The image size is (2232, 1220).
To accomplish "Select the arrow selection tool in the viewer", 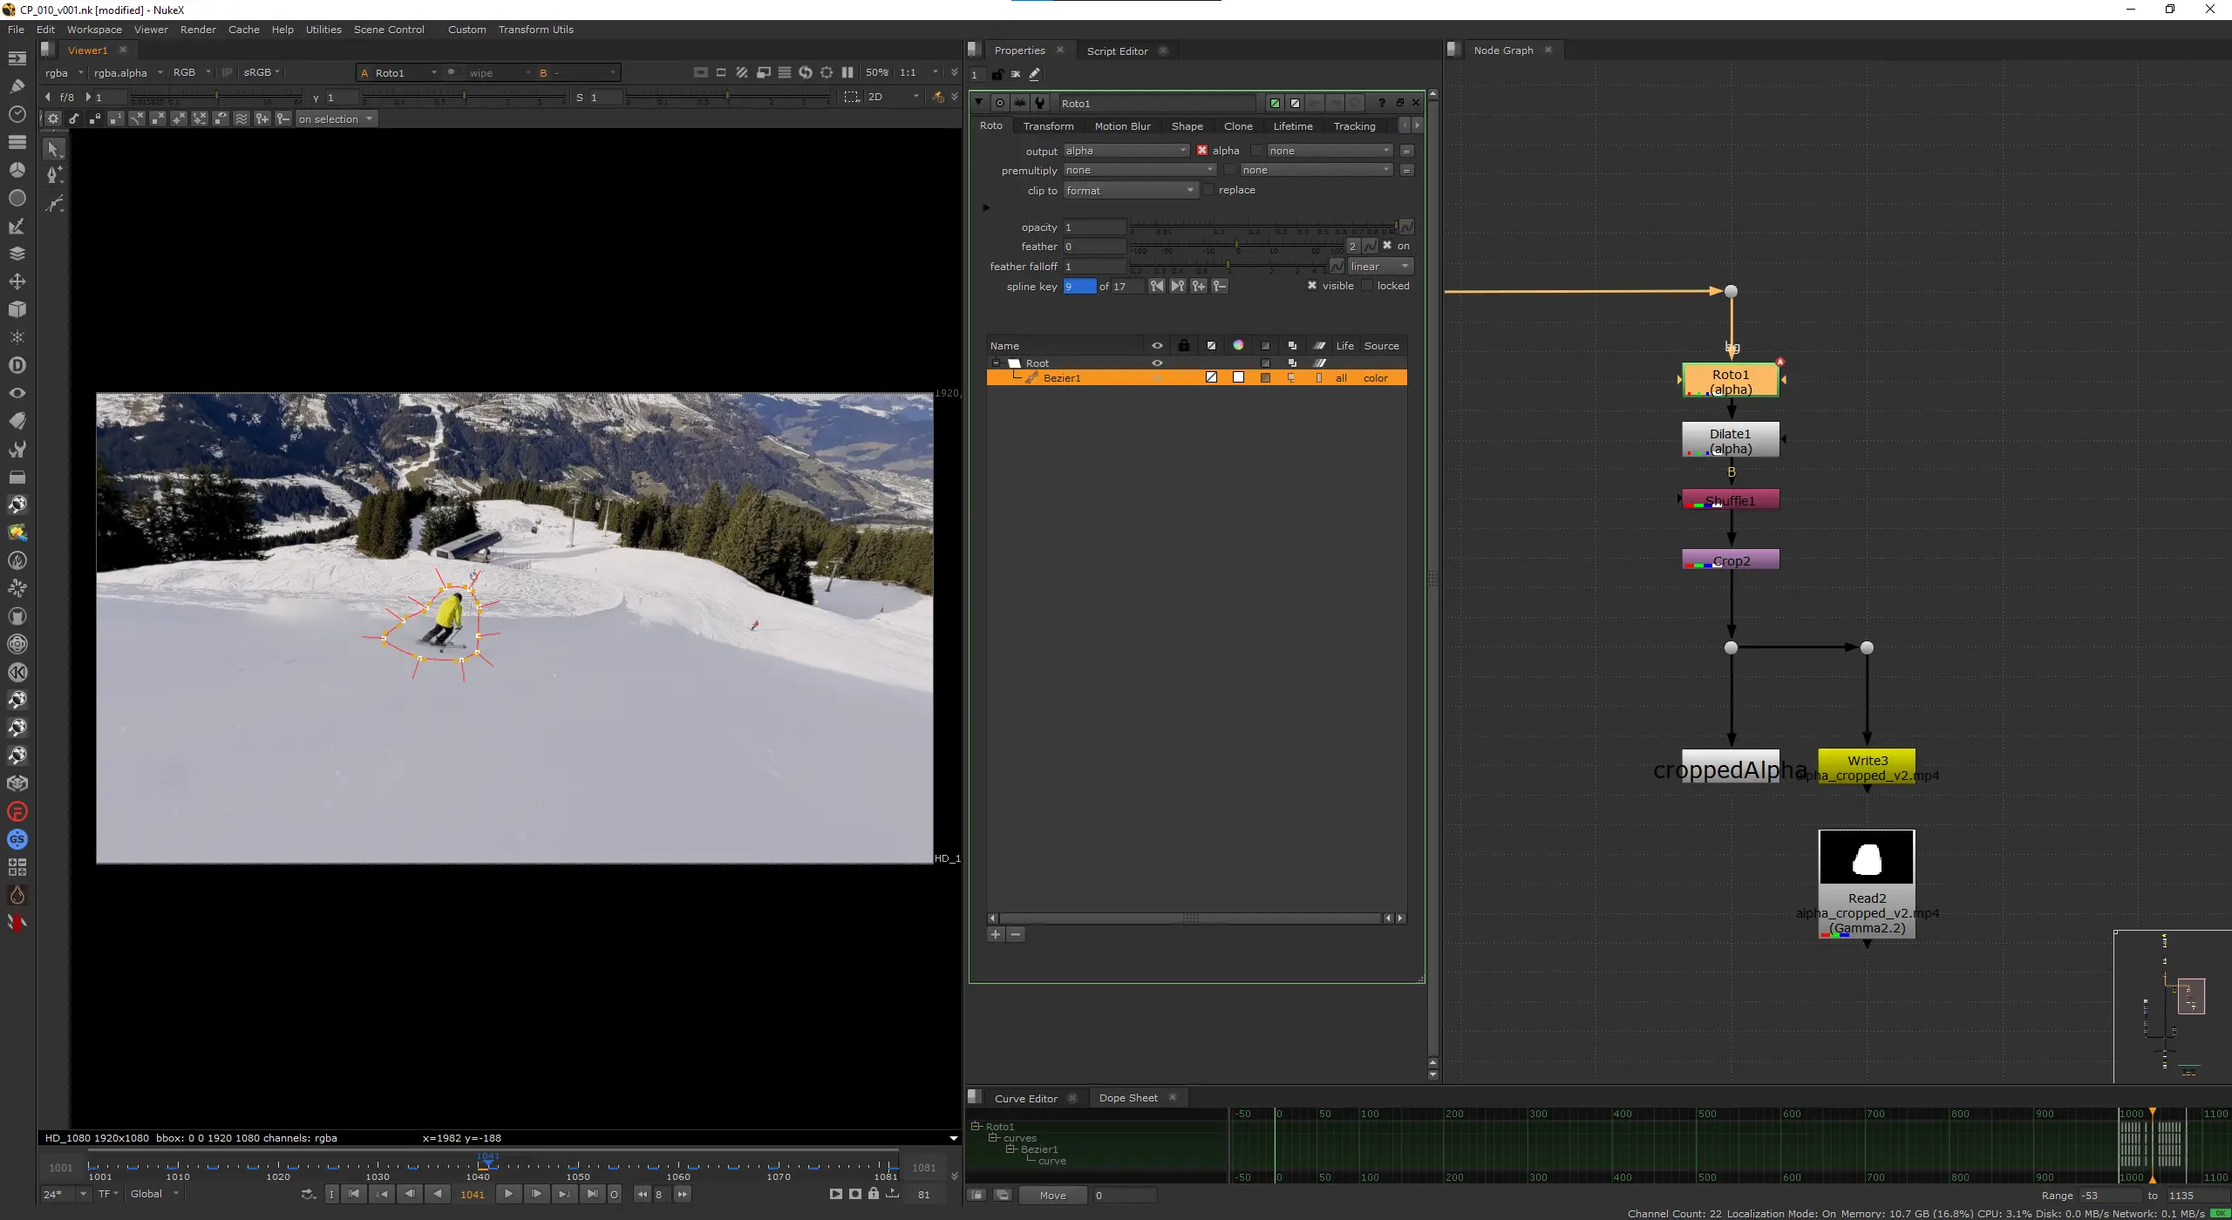I will [53, 149].
